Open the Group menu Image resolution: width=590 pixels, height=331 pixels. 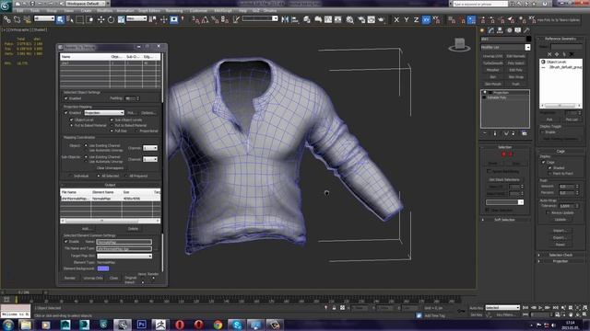click(52, 10)
